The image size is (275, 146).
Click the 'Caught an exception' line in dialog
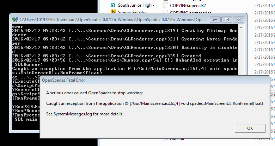(154, 103)
